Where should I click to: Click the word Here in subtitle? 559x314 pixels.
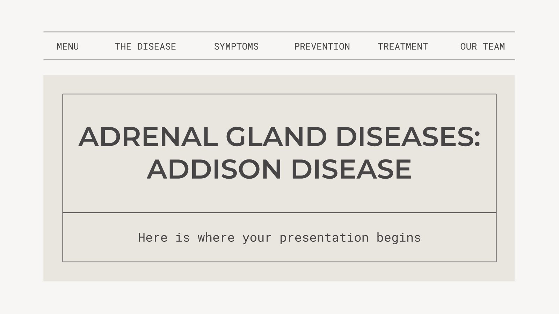(153, 238)
